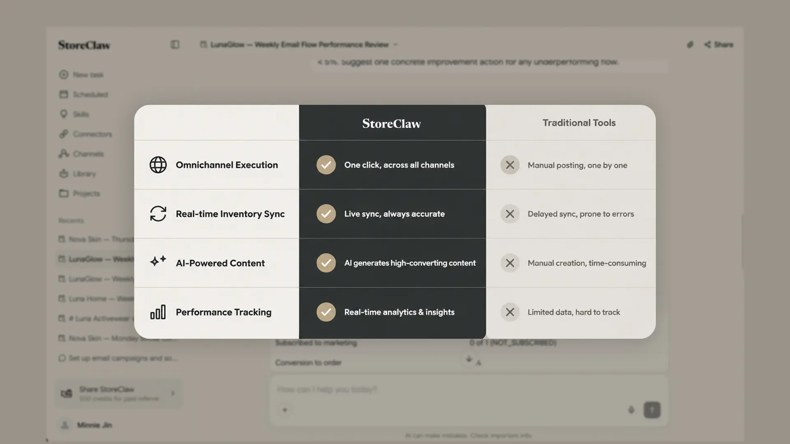Click the X icon beside 'Limited data, hard to track'
This screenshot has height=444, width=790.
(x=510, y=312)
